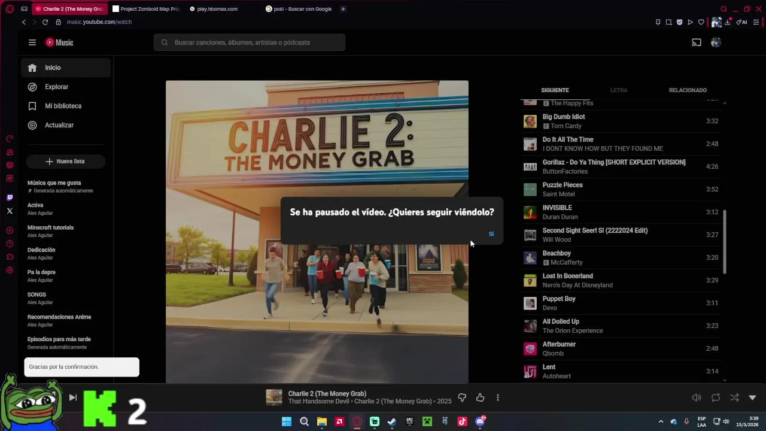
Task: Click Puzzle Pieces album thumbnail in queue
Action: point(530,190)
